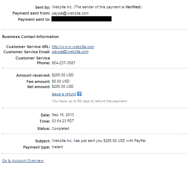The width and height of the screenshot is (191, 172).
Task: Click the payment sent from paypal@webzilla.com text
Action: [x=70, y=13]
